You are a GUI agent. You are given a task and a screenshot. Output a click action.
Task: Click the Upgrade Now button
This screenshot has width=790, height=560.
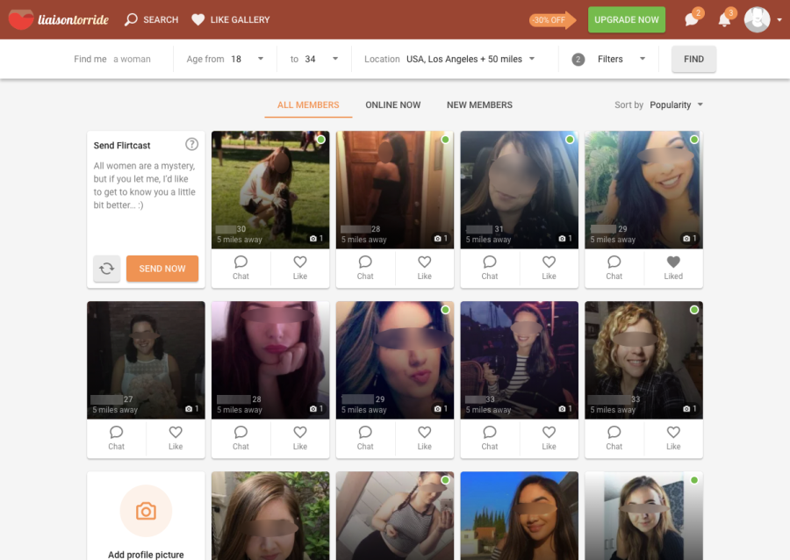626,19
